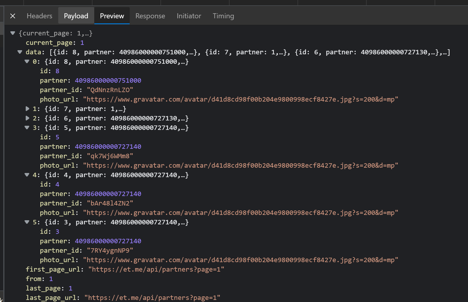Open the Timing tab

223,16
